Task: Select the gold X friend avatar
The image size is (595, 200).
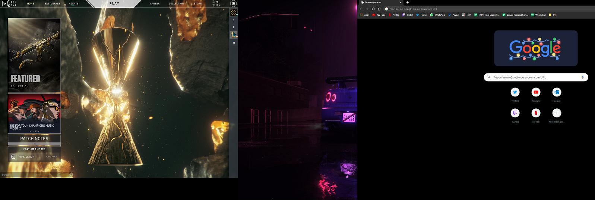Action: click(x=234, y=12)
